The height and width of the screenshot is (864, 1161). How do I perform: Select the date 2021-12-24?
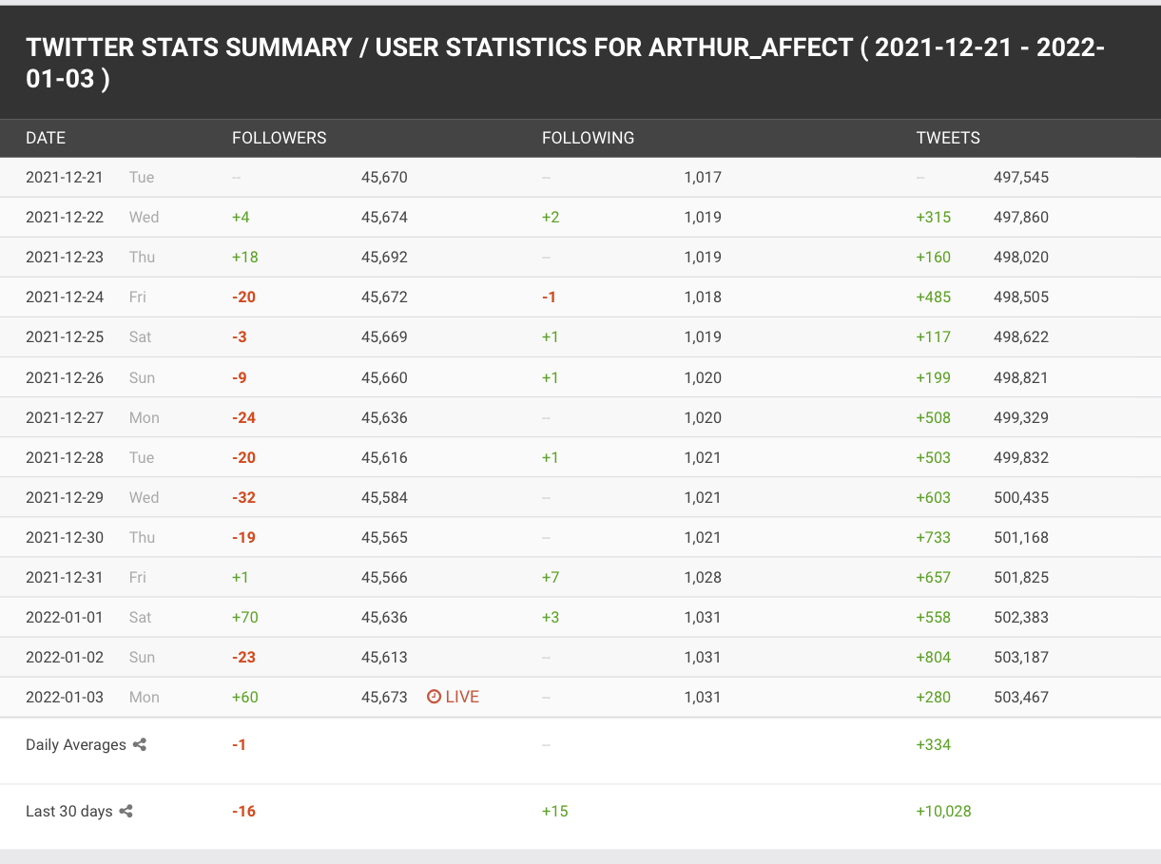click(65, 297)
